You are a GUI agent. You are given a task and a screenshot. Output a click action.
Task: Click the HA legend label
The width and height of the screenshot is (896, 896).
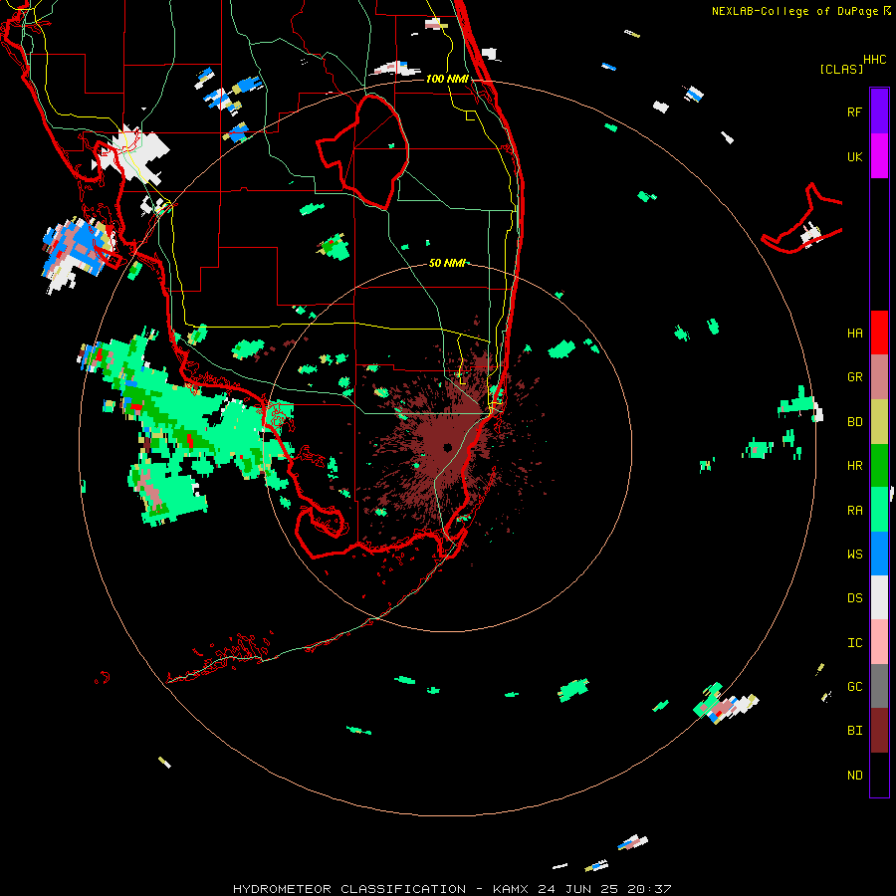(854, 334)
